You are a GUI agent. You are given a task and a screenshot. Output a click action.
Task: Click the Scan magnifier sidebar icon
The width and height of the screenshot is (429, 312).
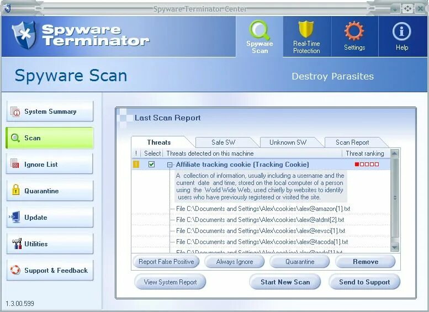coord(15,138)
